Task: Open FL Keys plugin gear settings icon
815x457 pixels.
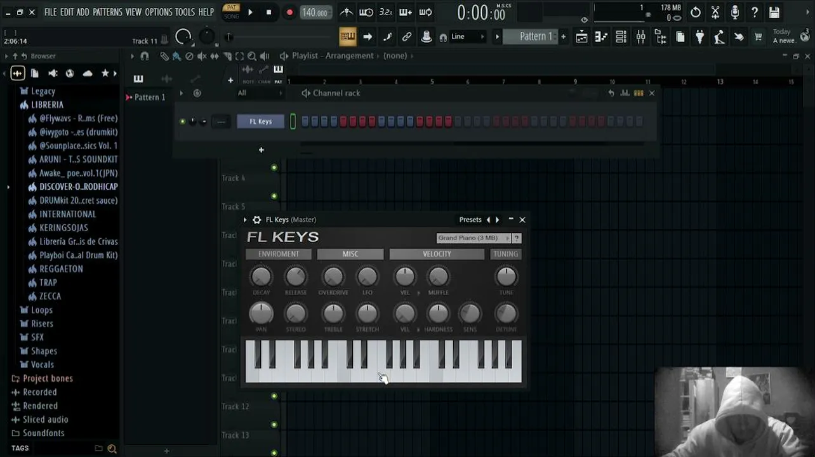Action: (x=256, y=220)
